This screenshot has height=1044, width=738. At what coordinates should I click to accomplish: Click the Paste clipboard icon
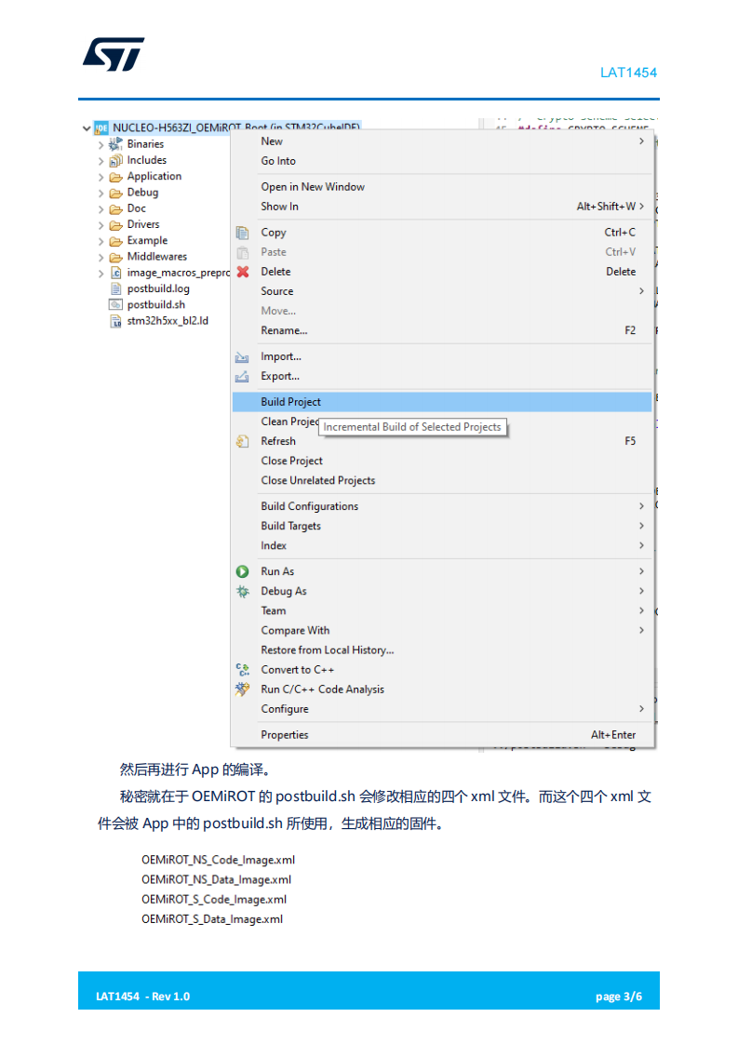click(x=243, y=252)
